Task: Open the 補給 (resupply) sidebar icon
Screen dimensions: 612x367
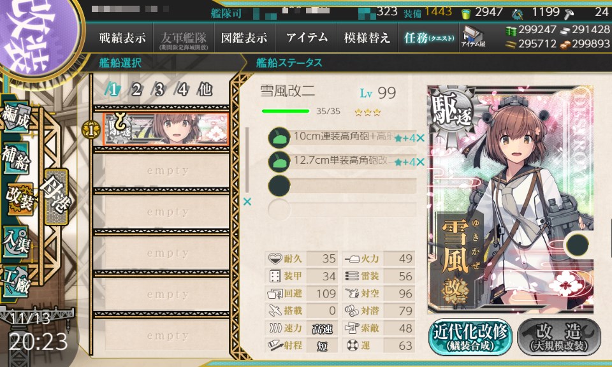Action: [15, 158]
